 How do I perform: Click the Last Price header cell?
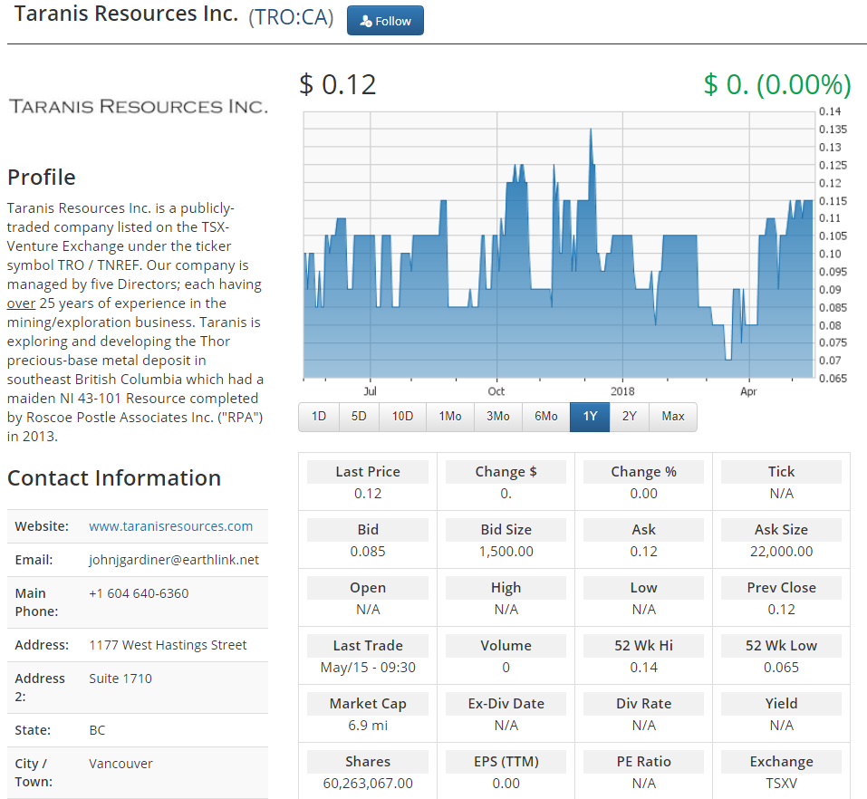tap(368, 472)
